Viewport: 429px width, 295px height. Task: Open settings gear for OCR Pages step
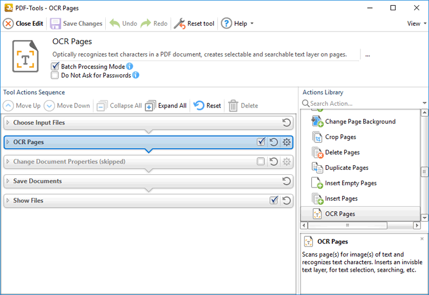[x=287, y=142]
